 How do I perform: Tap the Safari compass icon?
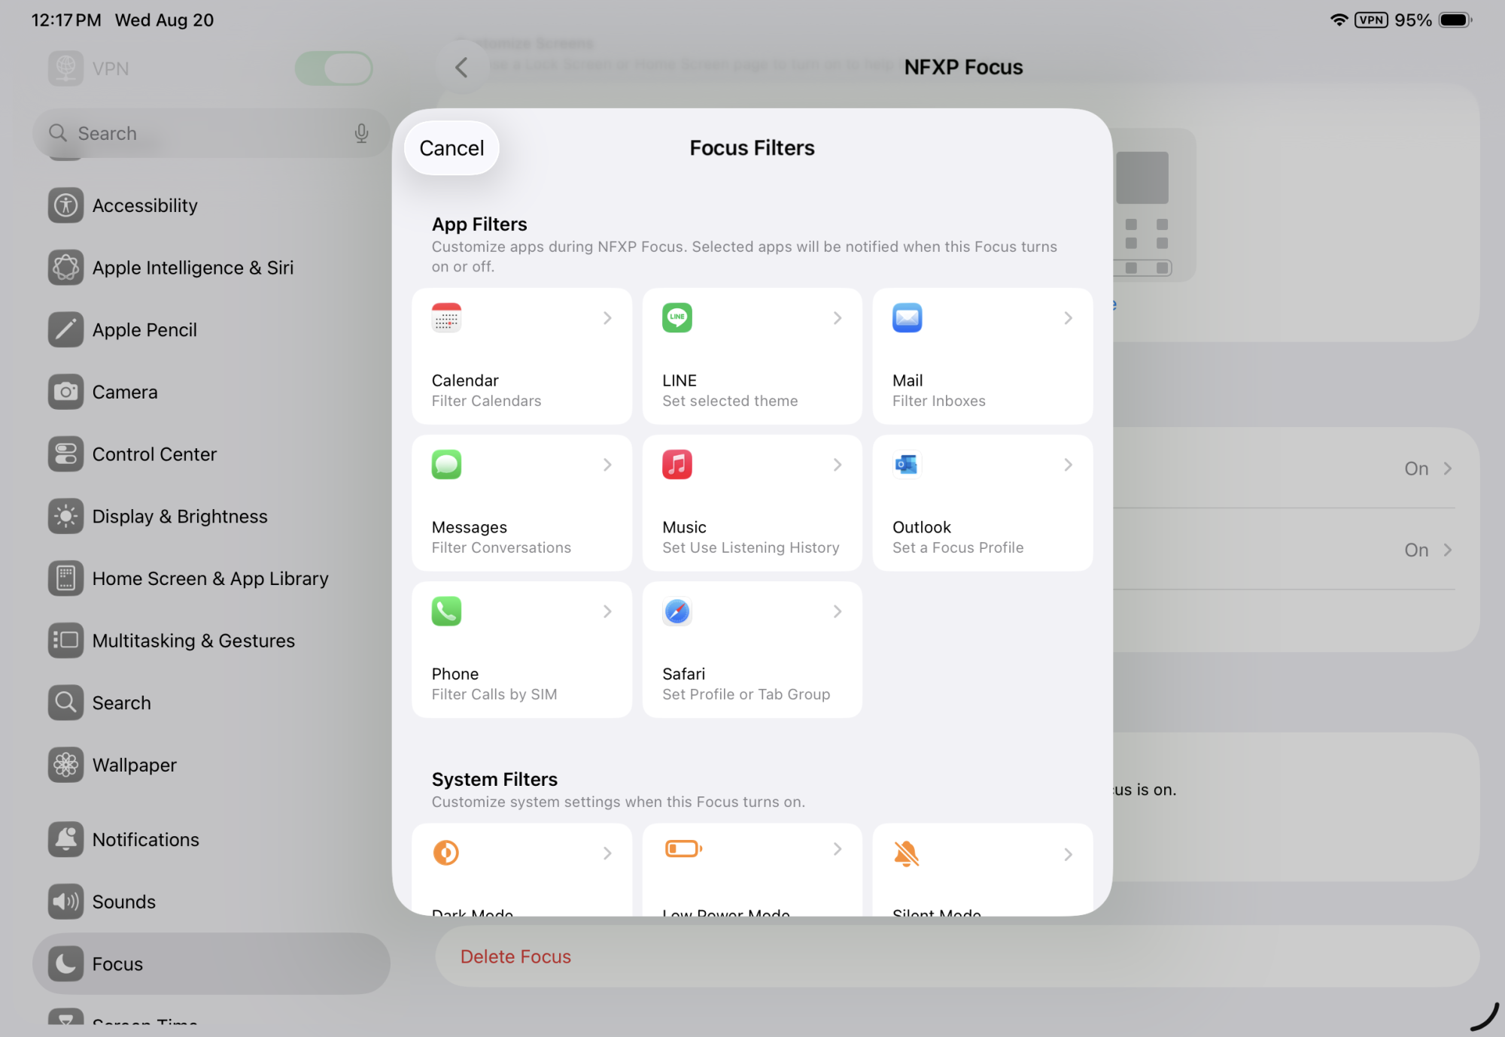pyautogui.click(x=676, y=611)
